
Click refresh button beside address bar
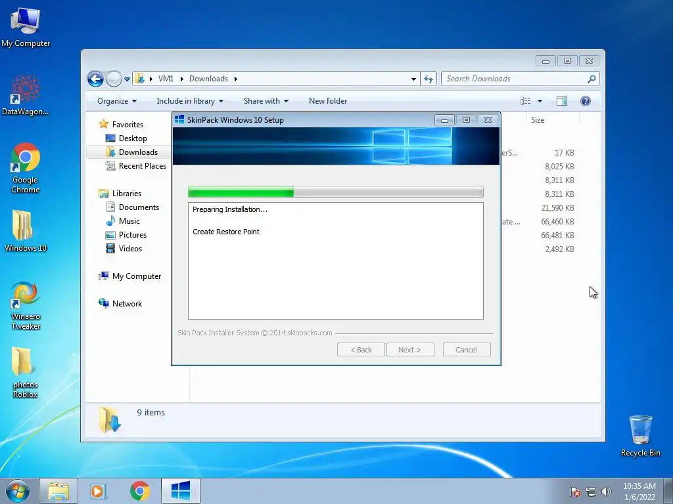[x=429, y=79]
